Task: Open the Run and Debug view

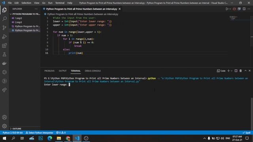Action: tap(4, 37)
